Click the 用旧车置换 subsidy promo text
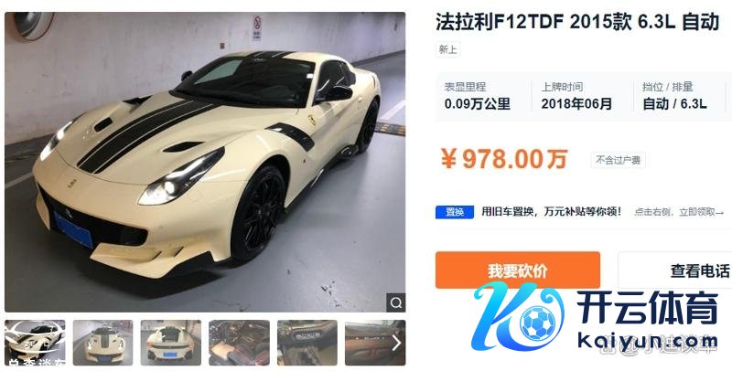Image resolution: width=732 pixels, height=371 pixels. (x=552, y=212)
